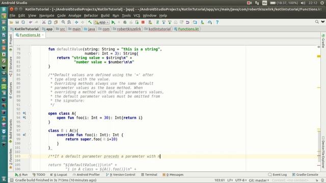Click the tool windows quick access icon
This screenshot has width=326, height=183.
point(12,180)
